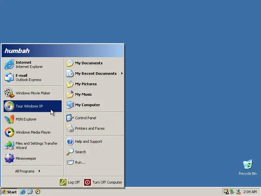The image size is (261, 196).
Task: Open Control Panel icon
Action: (x=70, y=118)
